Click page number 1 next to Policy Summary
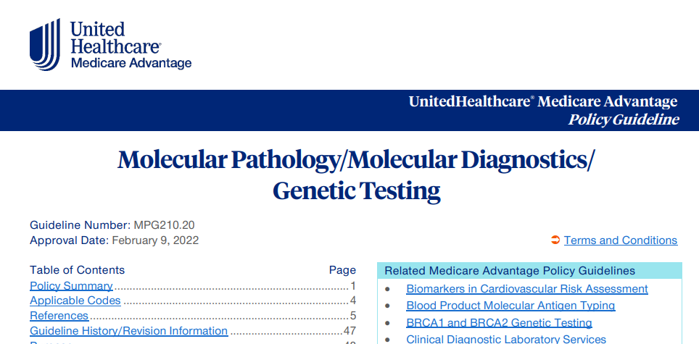Screen dimensions: 699x344 (x=353, y=286)
